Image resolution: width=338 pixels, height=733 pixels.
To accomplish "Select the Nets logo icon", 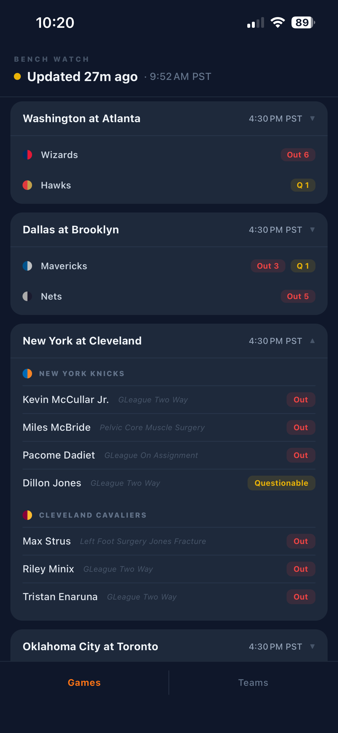I will [x=27, y=296].
